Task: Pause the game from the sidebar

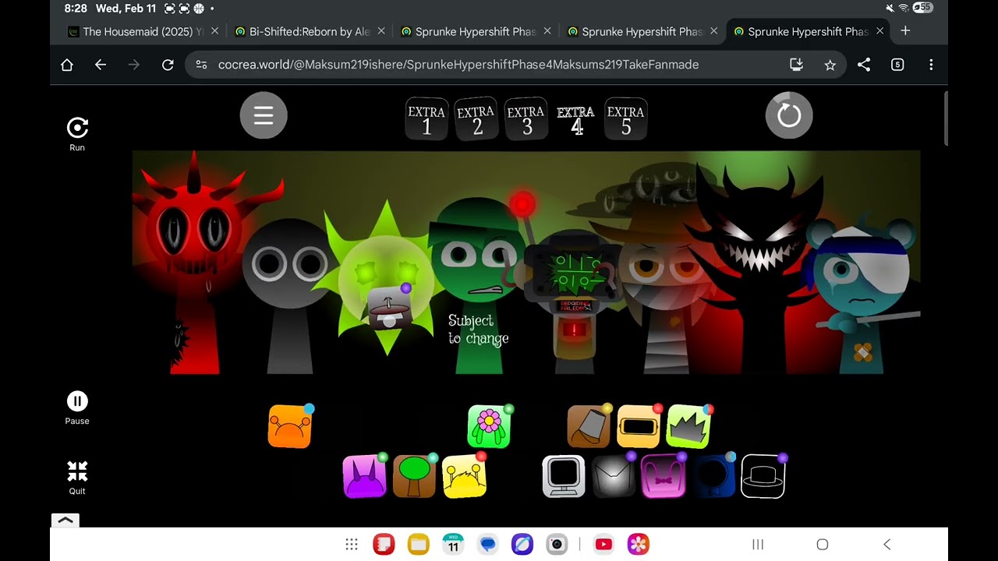Action: point(77,408)
